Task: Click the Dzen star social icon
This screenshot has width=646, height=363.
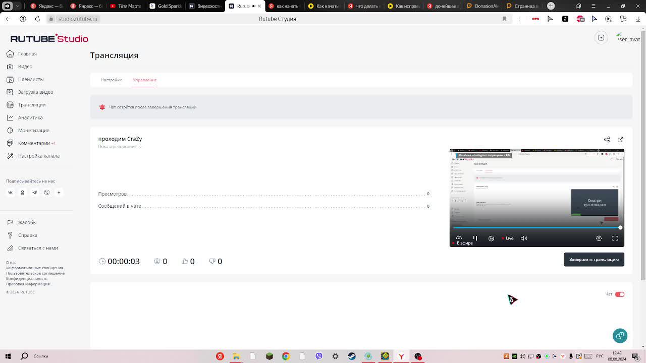Action: click(x=59, y=192)
